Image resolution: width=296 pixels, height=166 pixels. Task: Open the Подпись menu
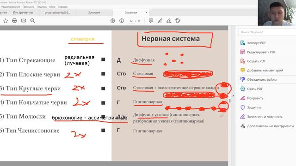[x=42, y=7]
